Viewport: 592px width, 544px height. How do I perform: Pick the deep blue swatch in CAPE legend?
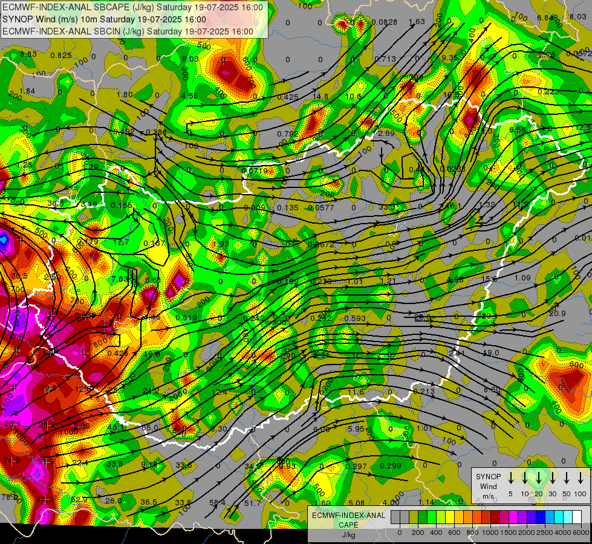540,517
